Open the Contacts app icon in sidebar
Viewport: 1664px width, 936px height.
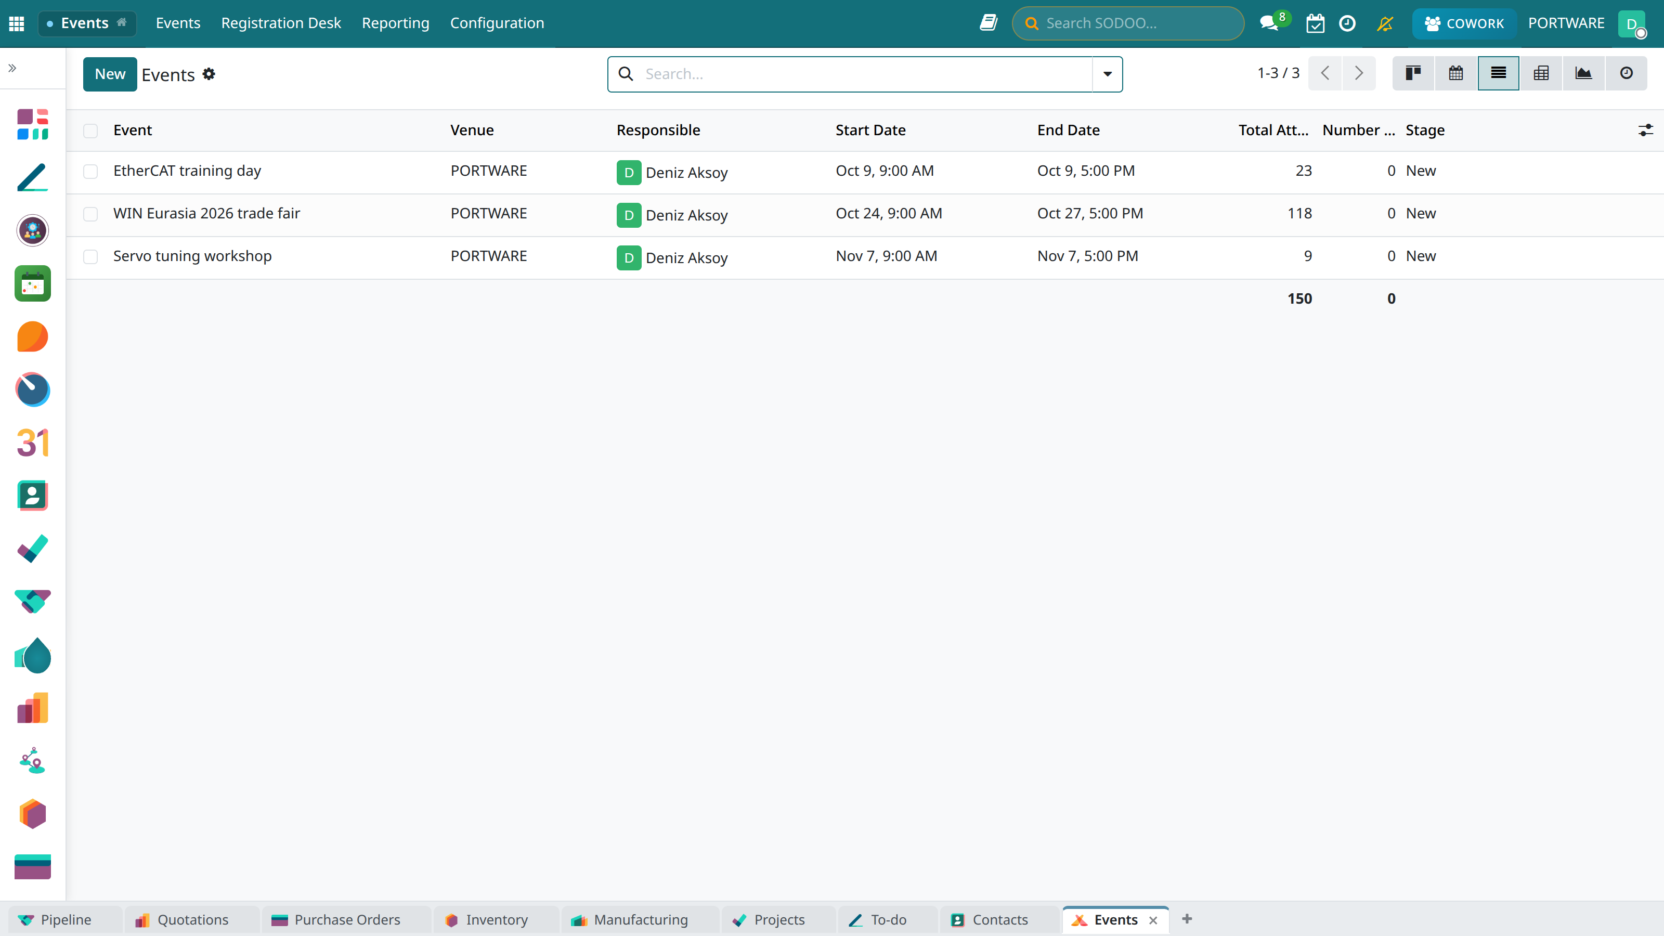click(x=32, y=496)
